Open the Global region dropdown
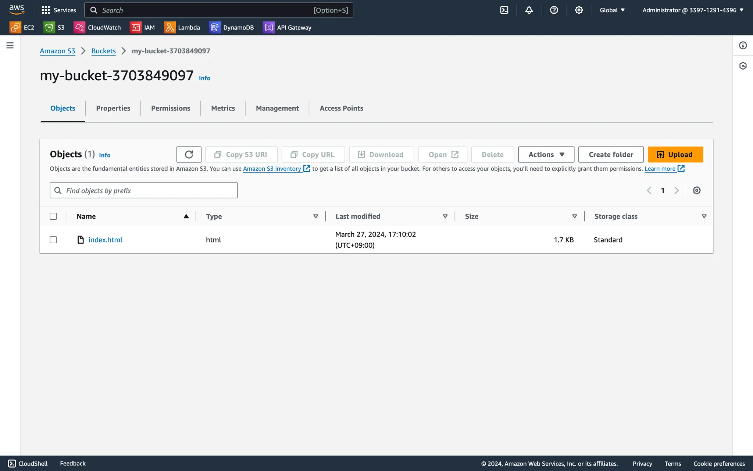This screenshot has height=471, width=753. [x=612, y=10]
